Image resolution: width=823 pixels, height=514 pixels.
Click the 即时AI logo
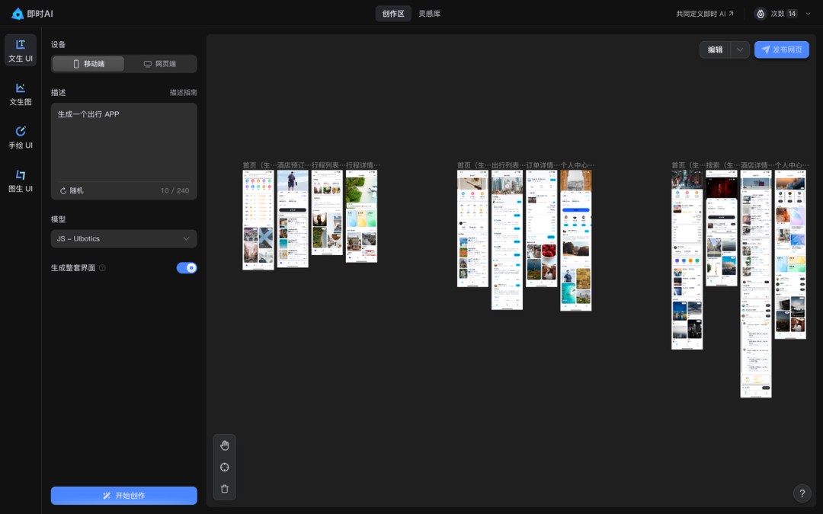click(x=33, y=14)
